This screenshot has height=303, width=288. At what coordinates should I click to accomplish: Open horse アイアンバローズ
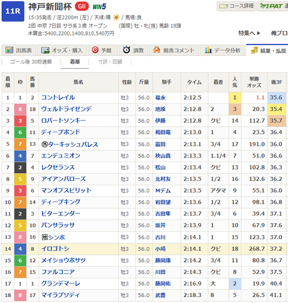pyautogui.click(x=64, y=179)
